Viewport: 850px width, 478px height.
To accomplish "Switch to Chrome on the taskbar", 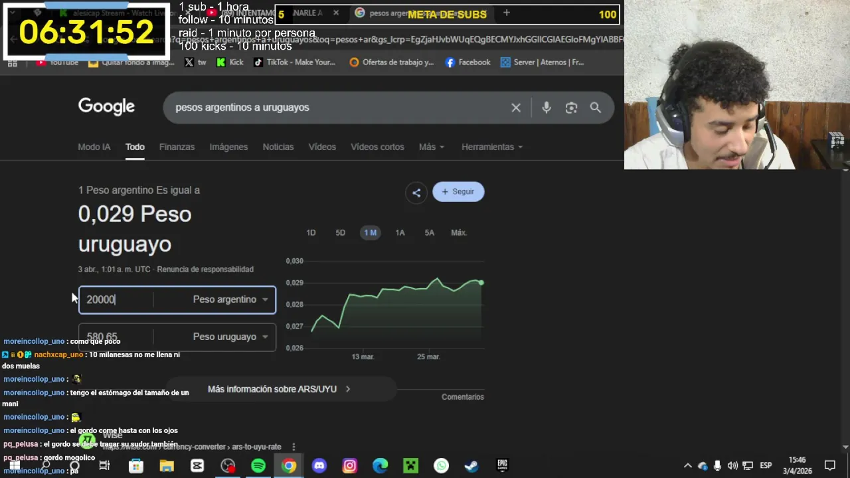I will pos(289,466).
